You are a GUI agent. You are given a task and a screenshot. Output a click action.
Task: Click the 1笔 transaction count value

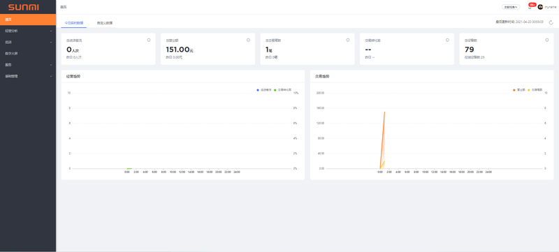pos(269,50)
